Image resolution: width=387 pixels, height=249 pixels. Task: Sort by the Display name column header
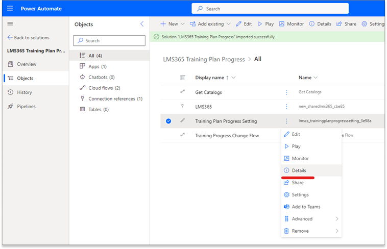pos(209,78)
